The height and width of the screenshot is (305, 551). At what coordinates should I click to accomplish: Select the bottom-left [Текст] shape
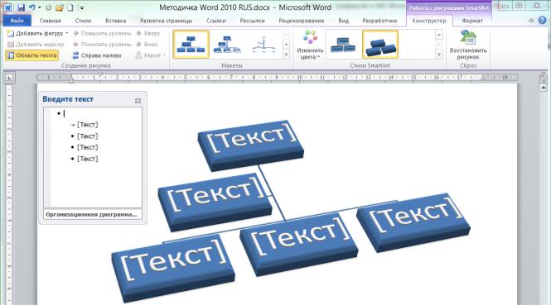click(x=173, y=268)
